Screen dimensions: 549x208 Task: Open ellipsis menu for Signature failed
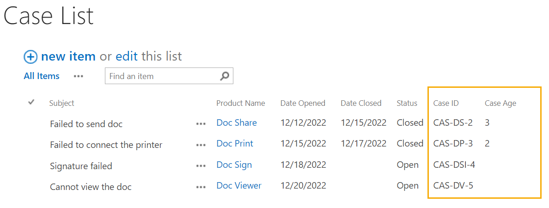point(201,166)
